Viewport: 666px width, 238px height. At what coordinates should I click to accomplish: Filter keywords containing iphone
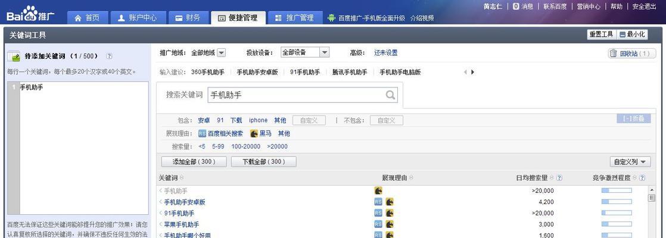[x=259, y=120]
